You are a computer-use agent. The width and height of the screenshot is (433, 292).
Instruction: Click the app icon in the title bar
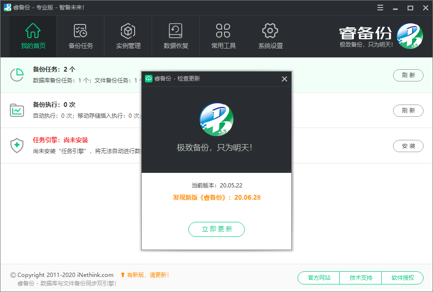coord(8,8)
